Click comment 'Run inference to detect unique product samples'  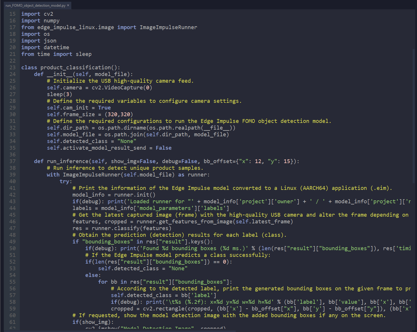pos(125,168)
